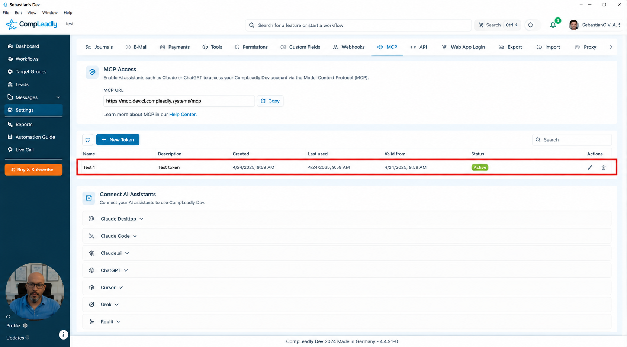
Task: Click the Search Ctrl K button
Action: tap(498, 25)
